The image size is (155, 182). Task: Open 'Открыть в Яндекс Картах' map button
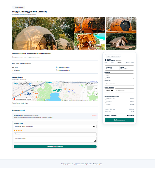(x=22, y=99)
